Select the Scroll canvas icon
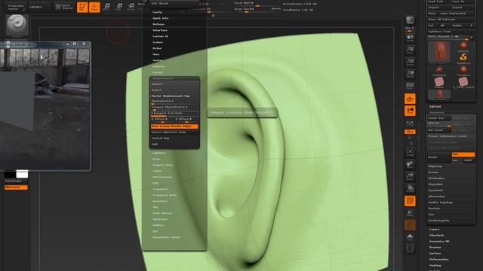483x271 pixels. click(410, 38)
